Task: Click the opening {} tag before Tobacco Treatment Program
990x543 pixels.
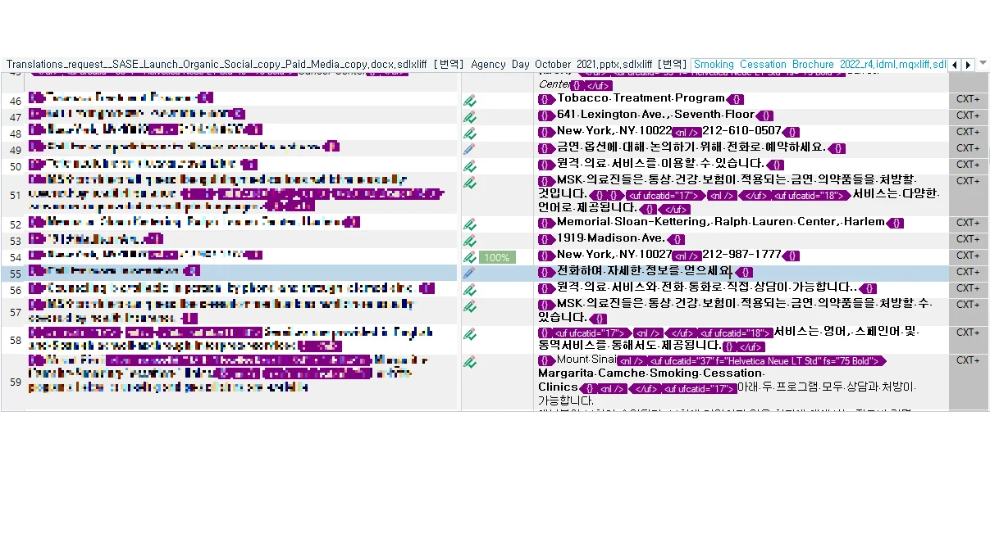Action: 545,98
